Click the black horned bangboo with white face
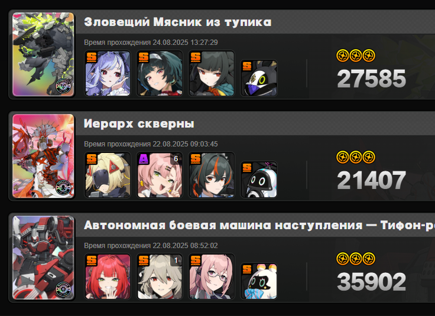The image size is (435, 316). point(259,78)
